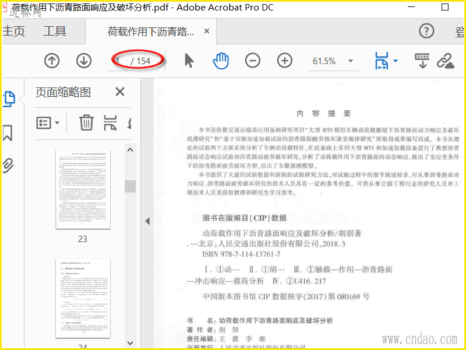466x350 pixels.
Task: Select the arrow selection tool
Action: click(x=189, y=61)
